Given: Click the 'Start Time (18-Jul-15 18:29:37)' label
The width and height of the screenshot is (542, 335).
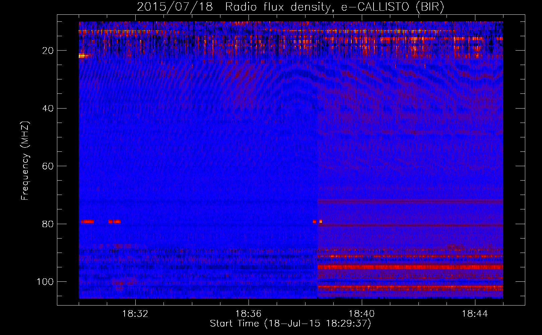Looking at the screenshot, I should tap(290, 324).
